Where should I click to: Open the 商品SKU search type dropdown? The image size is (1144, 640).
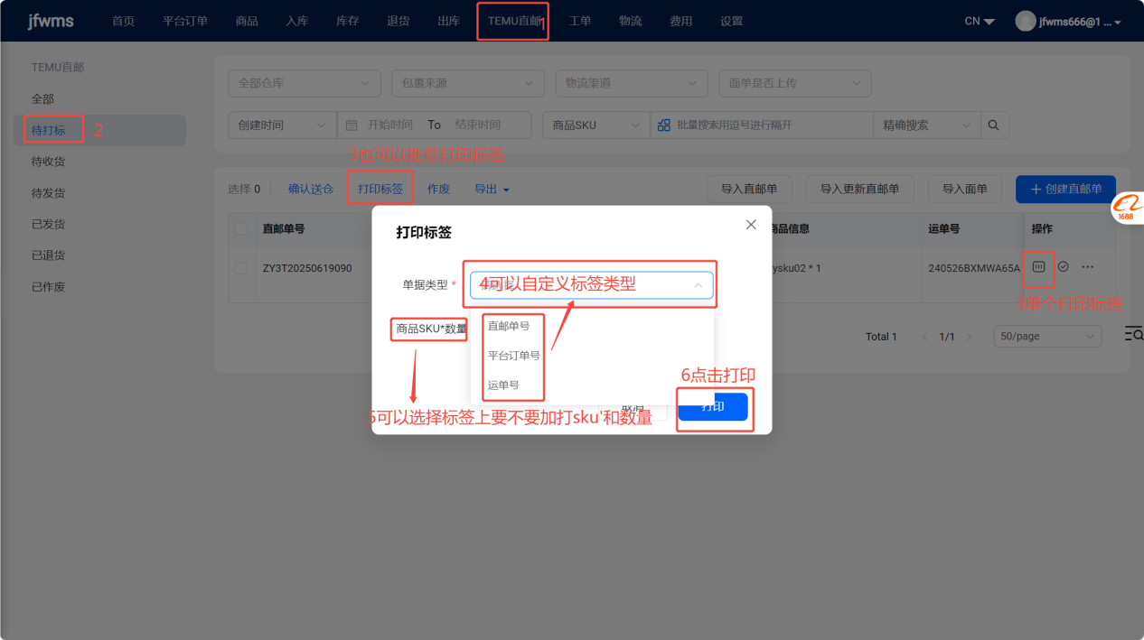(596, 125)
